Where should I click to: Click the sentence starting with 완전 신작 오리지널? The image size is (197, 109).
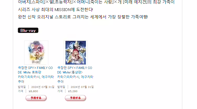tap(83, 17)
